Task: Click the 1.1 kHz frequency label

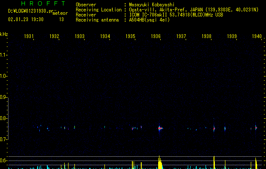Action: point(3,55)
